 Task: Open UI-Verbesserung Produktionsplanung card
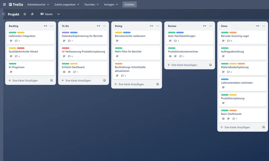pos(83,53)
